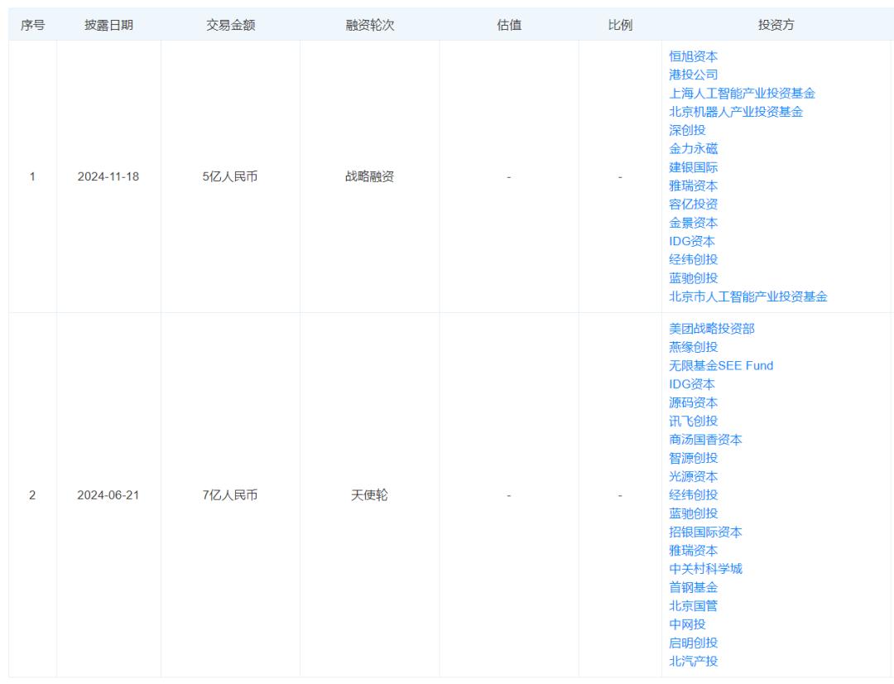Click the 港投公司 investor link
This screenshot has height=684, width=894.
coord(693,75)
